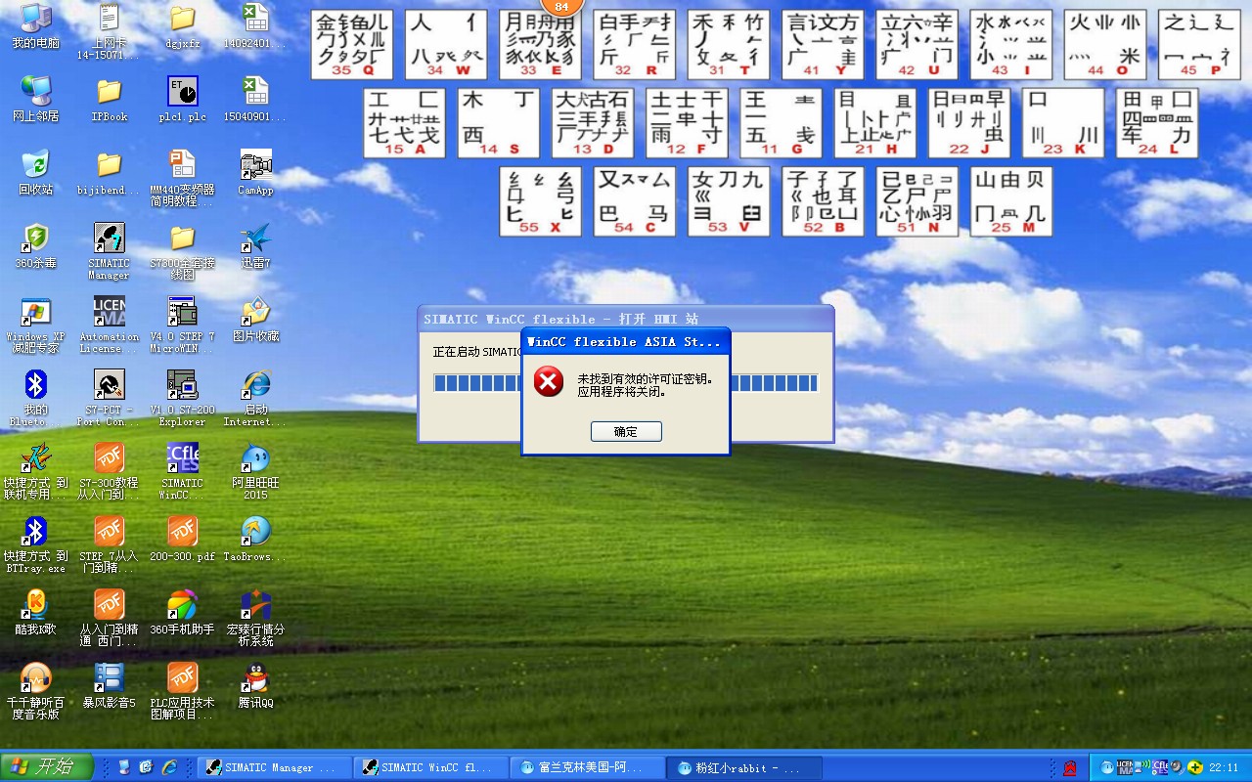Screen dimensions: 1252x782
Task: Open S7-300教程 PDF file
Action: click(x=109, y=470)
